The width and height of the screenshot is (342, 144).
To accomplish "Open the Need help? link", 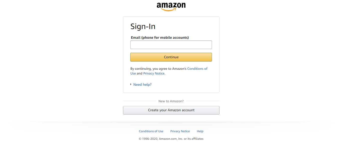I will (142, 84).
